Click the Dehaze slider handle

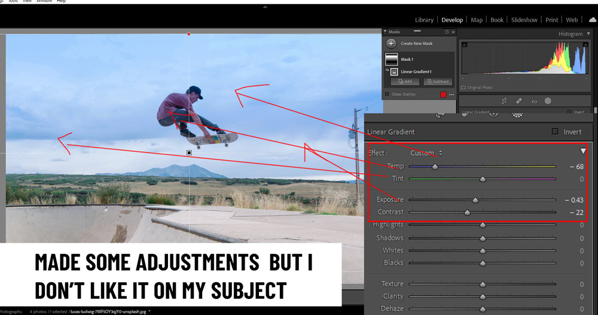click(483, 309)
